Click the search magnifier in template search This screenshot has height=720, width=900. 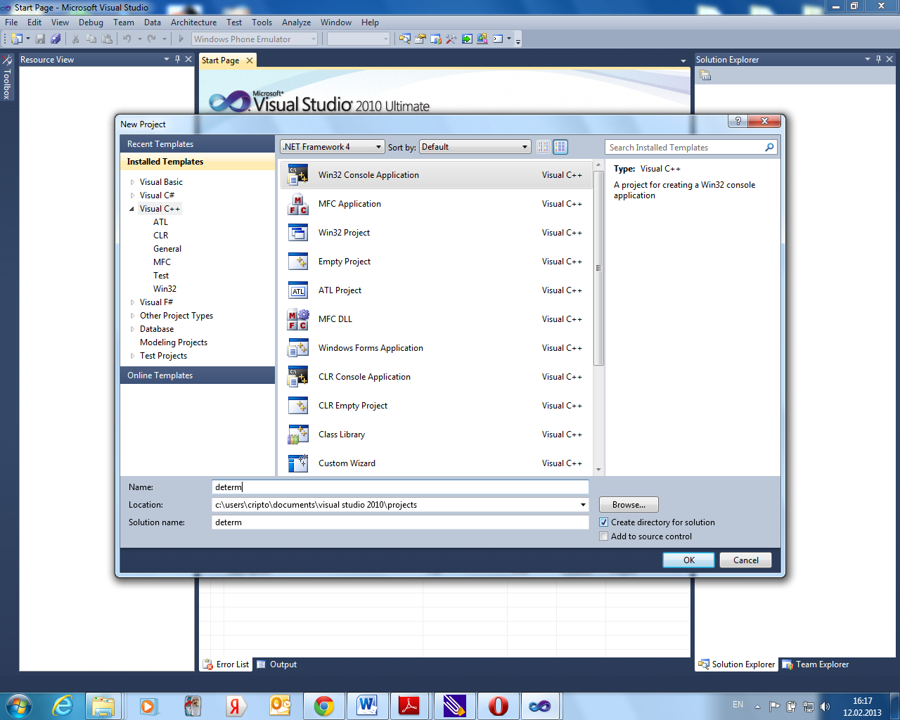tap(769, 148)
